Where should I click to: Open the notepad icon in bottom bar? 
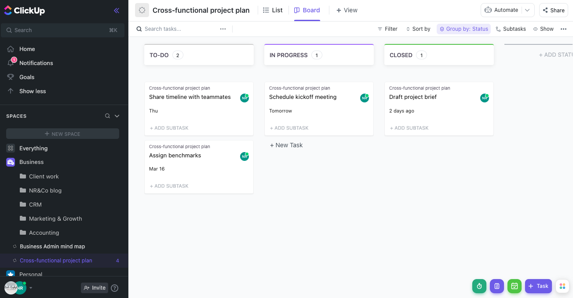tap(497, 286)
